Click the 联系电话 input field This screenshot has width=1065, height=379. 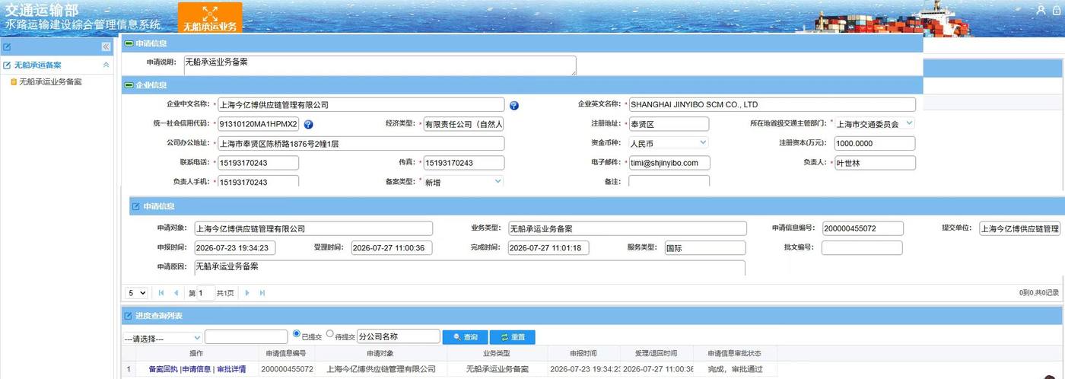pos(259,163)
